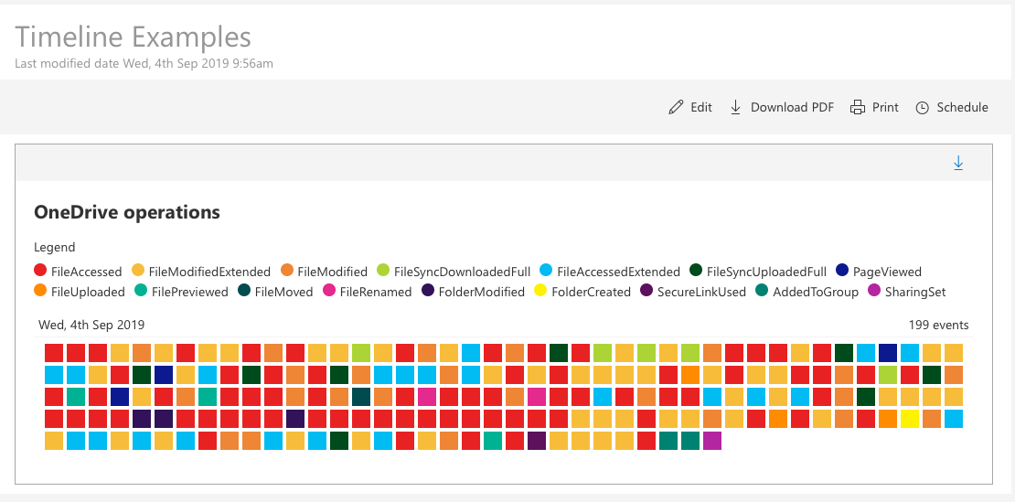
Task: Download the report as PDF
Action: tap(782, 107)
